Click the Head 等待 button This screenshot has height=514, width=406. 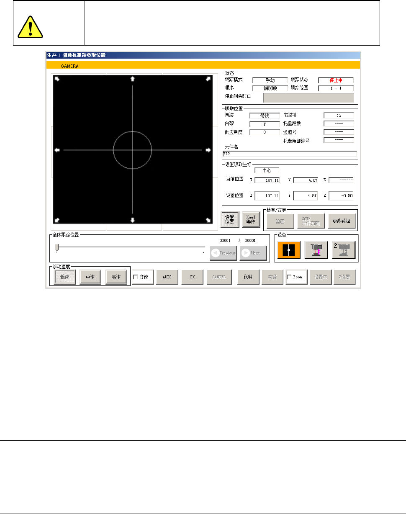[251, 219]
